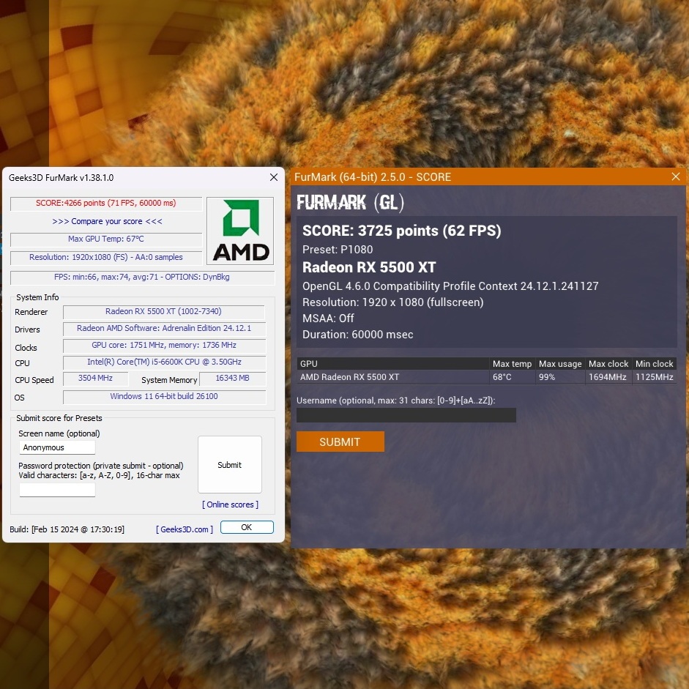
Task: Click the Max usage column header
Action: pyautogui.click(x=560, y=363)
